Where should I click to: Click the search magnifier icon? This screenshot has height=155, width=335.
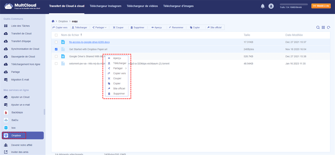coord(318,27)
